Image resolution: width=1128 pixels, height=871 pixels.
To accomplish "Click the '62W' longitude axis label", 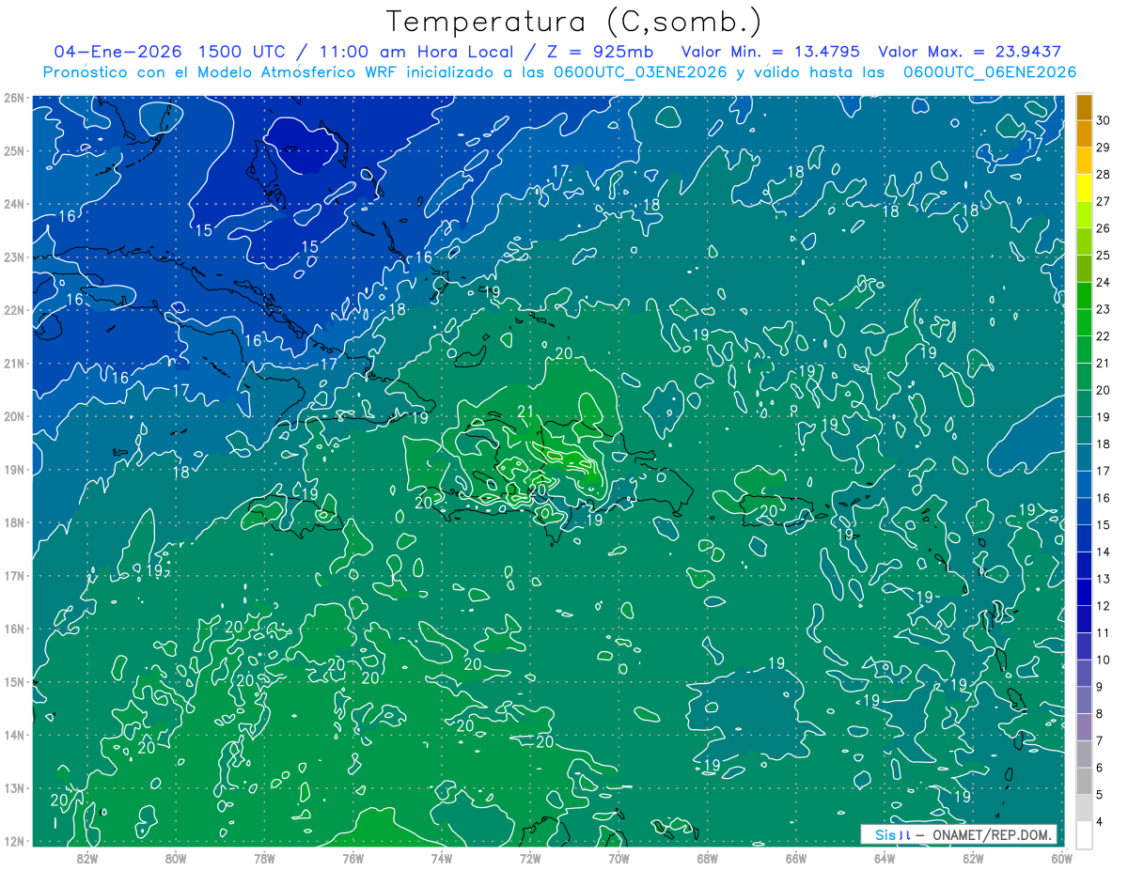I will point(973,858).
